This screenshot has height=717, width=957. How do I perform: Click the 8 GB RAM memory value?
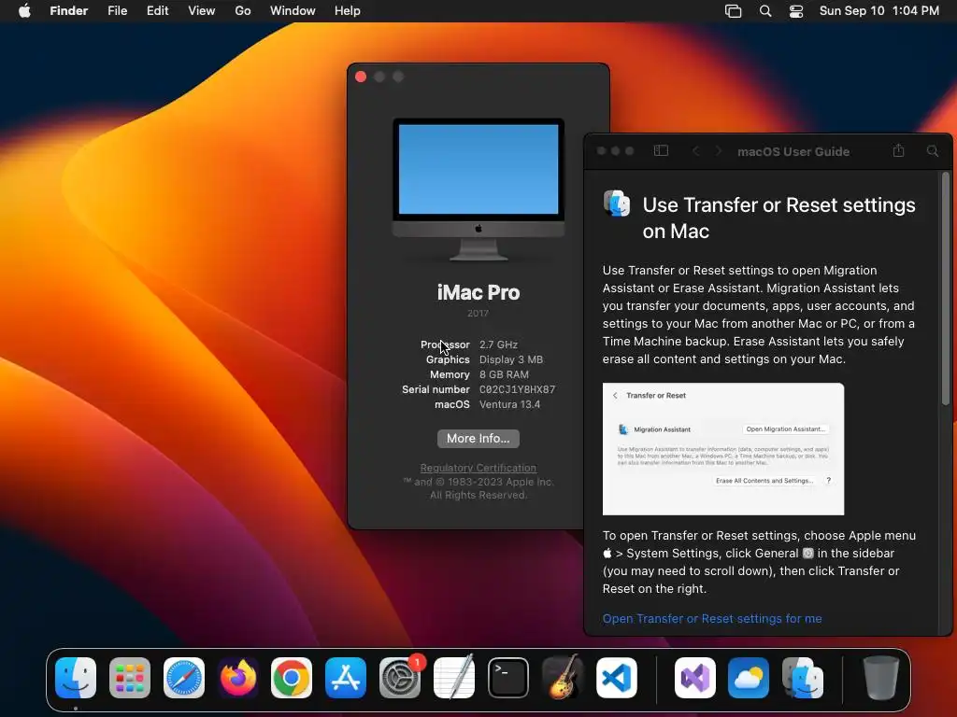click(x=504, y=374)
